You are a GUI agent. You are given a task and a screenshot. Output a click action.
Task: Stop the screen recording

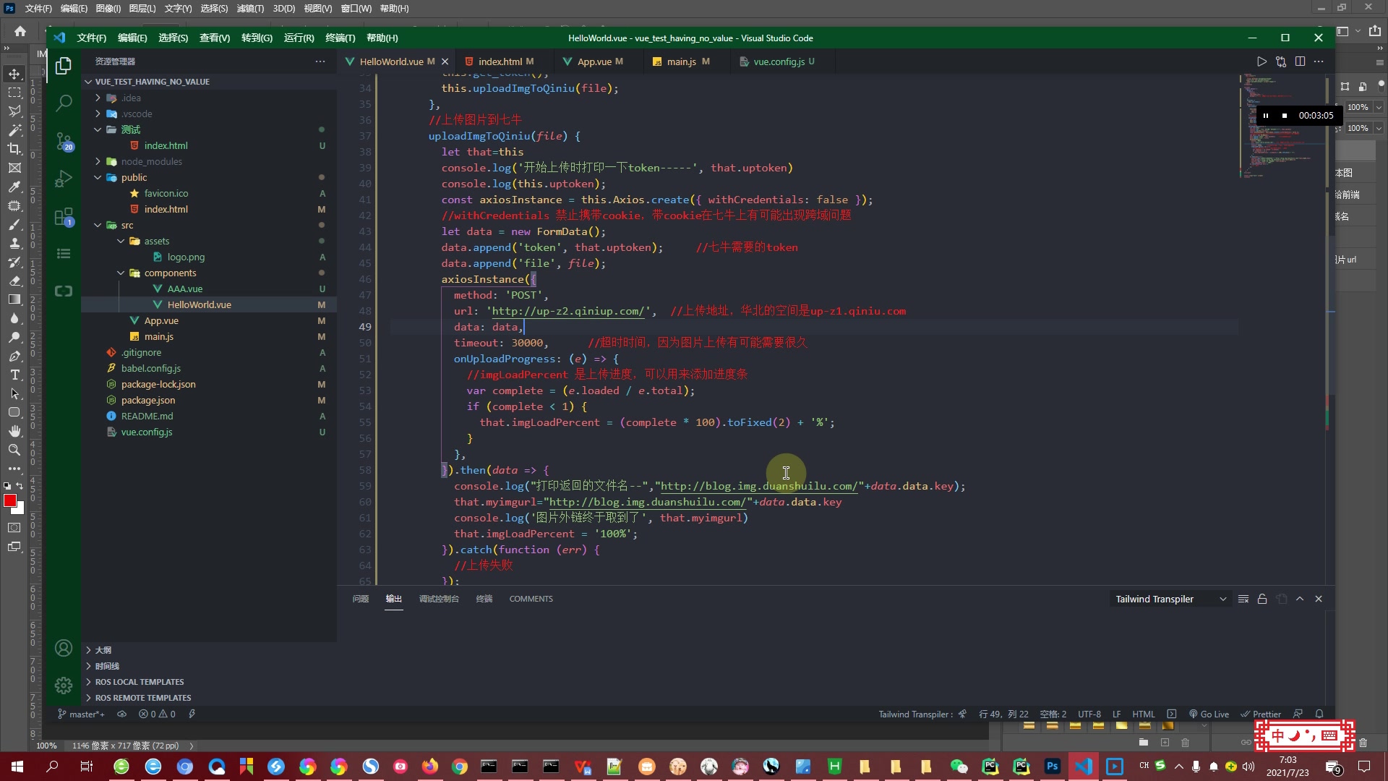[x=1285, y=116]
